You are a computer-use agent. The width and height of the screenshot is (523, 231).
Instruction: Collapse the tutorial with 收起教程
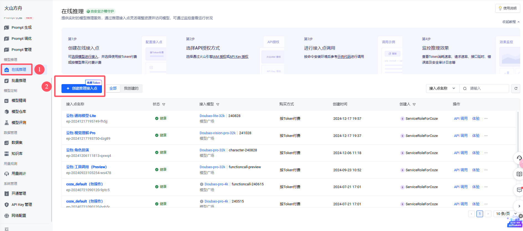click(x=511, y=22)
